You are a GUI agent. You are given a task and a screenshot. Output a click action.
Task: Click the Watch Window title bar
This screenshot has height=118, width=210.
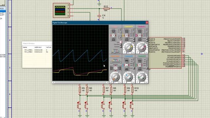(37, 44)
